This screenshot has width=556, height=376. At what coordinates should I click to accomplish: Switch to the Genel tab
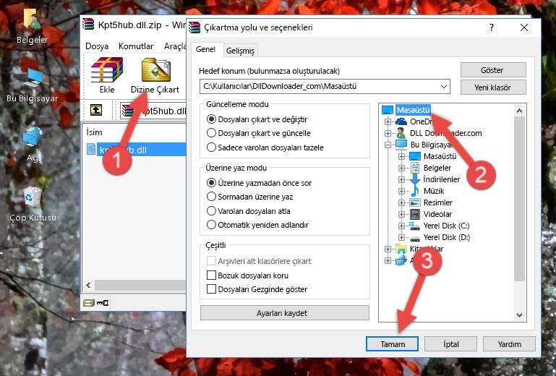pyautogui.click(x=205, y=49)
